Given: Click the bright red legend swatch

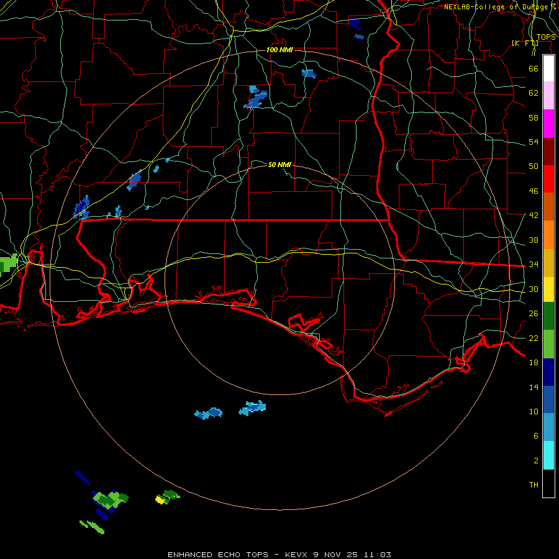Looking at the screenshot, I should coord(548,179).
